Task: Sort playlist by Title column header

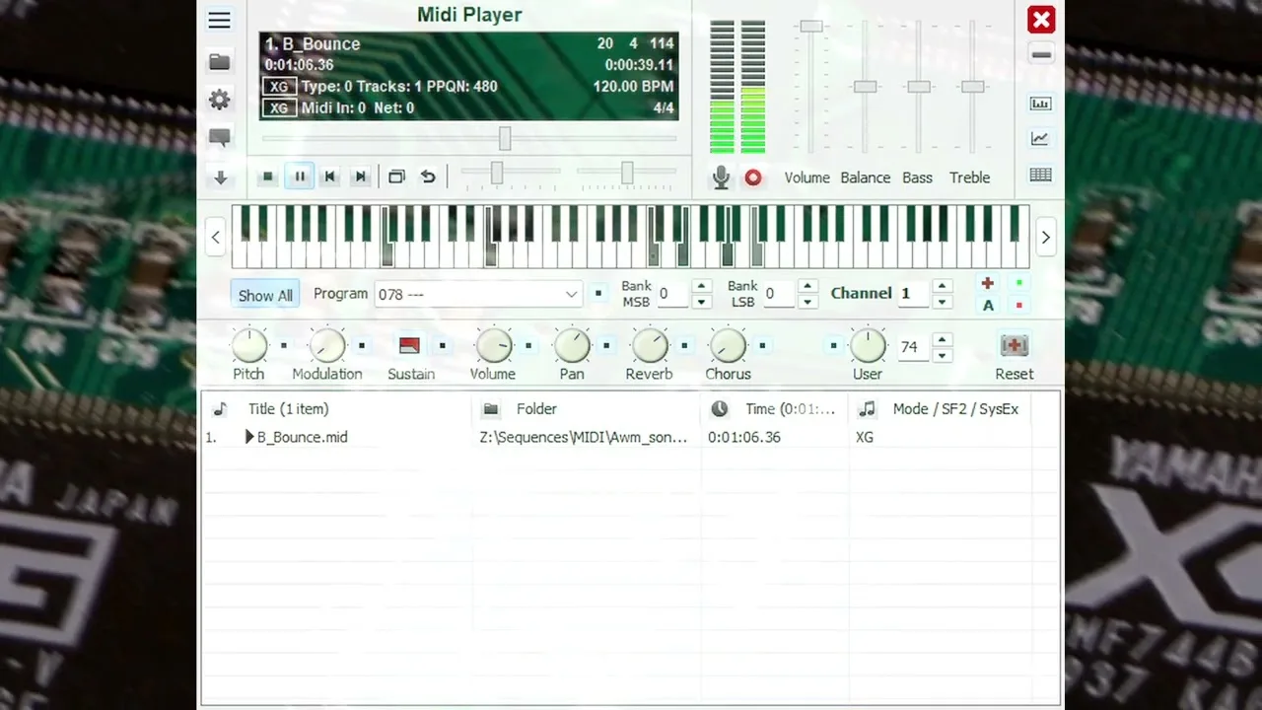Action: click(288, 408)
